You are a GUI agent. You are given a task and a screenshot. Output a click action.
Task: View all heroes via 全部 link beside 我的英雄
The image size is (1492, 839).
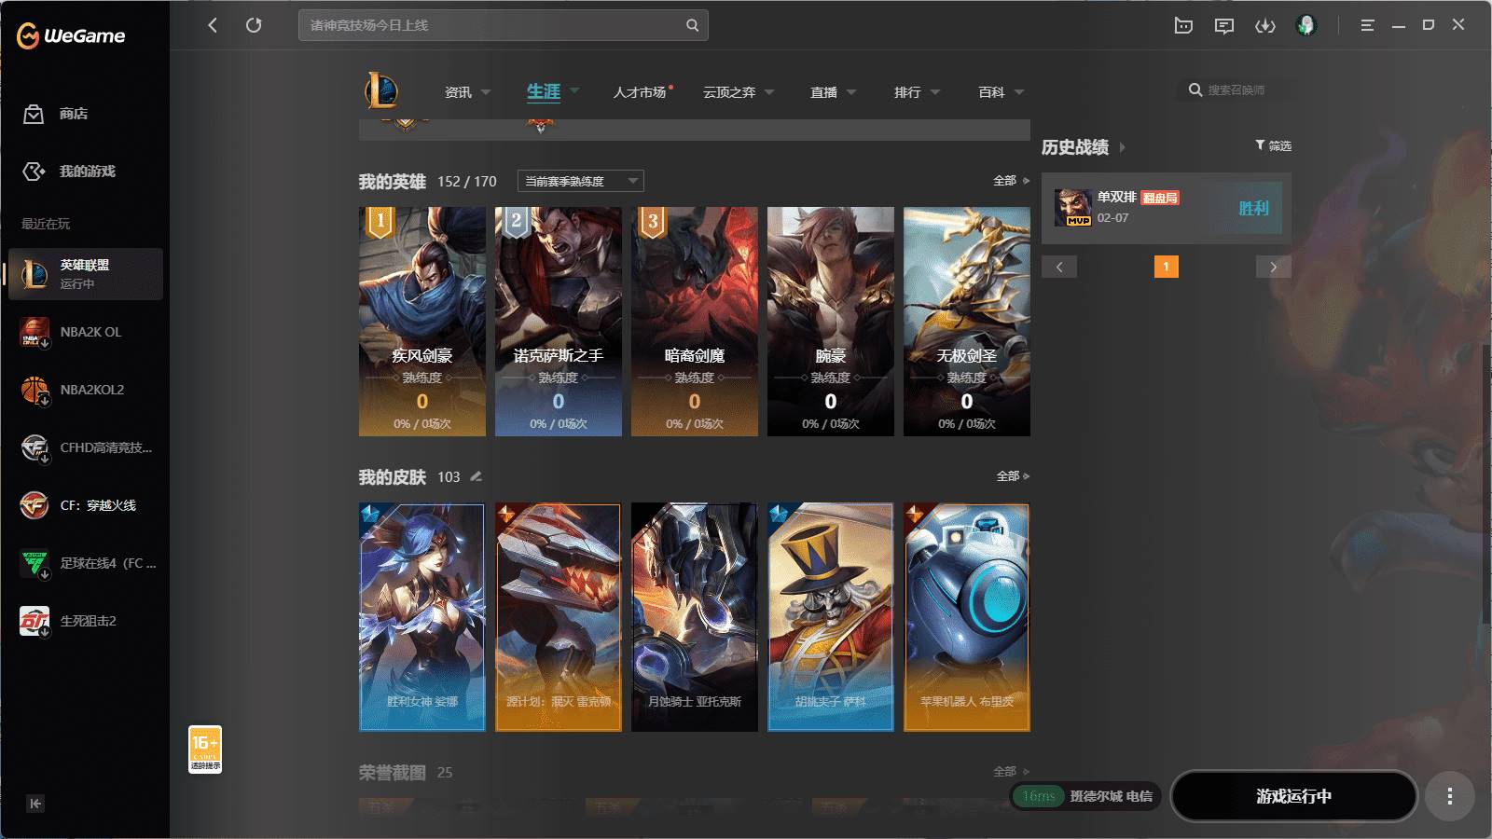(x=1011, y=181)
